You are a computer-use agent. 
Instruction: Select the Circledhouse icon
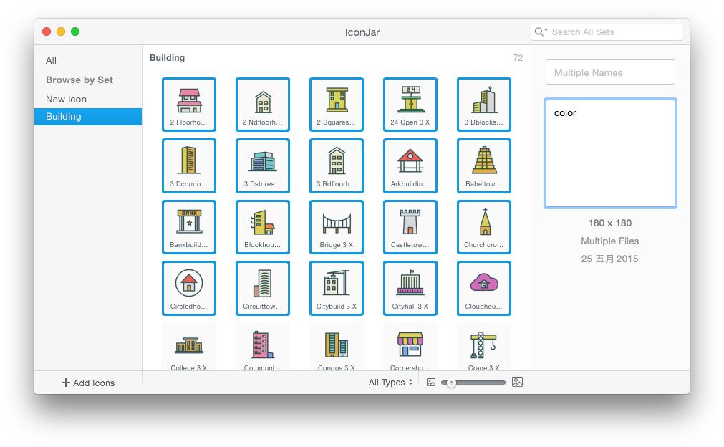pos(189,288)
